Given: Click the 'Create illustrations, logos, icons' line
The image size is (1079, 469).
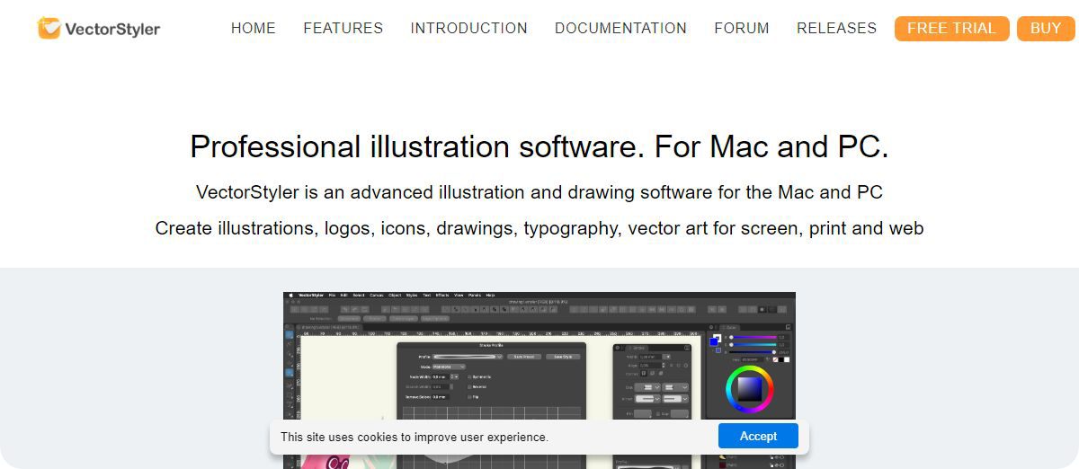Looking at the screenshot, I should [x=539, y=228].
